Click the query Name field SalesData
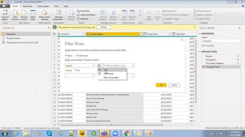245x137 pixels. point(221,41)
